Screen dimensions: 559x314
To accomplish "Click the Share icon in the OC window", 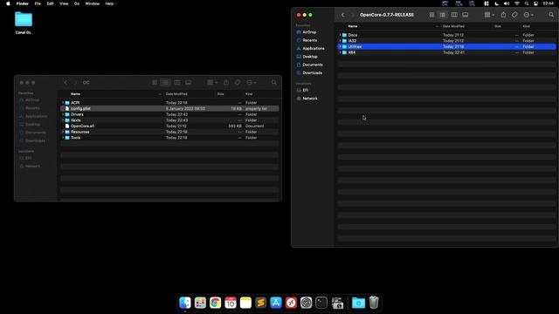I will click(x=226, y=83).
